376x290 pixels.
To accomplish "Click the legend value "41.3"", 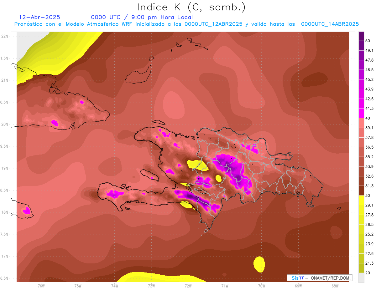I will click(369, 109).
